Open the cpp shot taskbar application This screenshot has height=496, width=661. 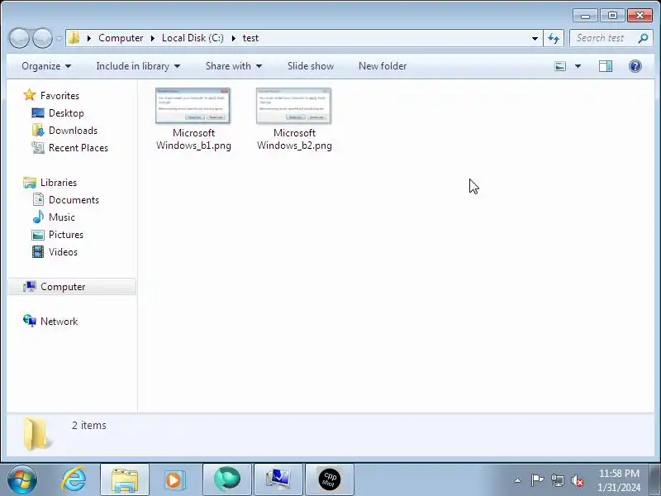click(329, 480)
